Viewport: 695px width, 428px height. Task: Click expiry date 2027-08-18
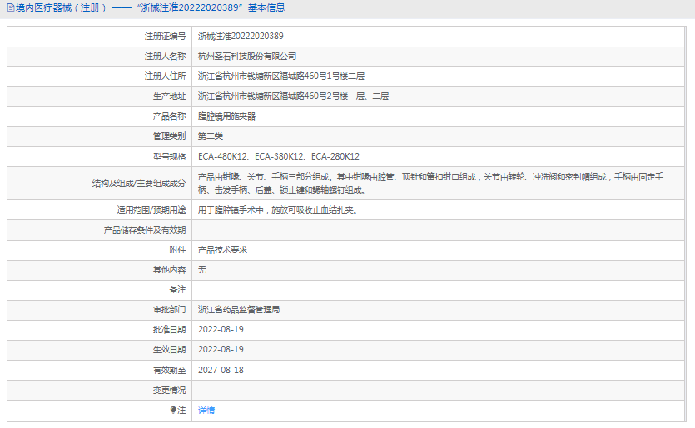[x=221, y=370]
